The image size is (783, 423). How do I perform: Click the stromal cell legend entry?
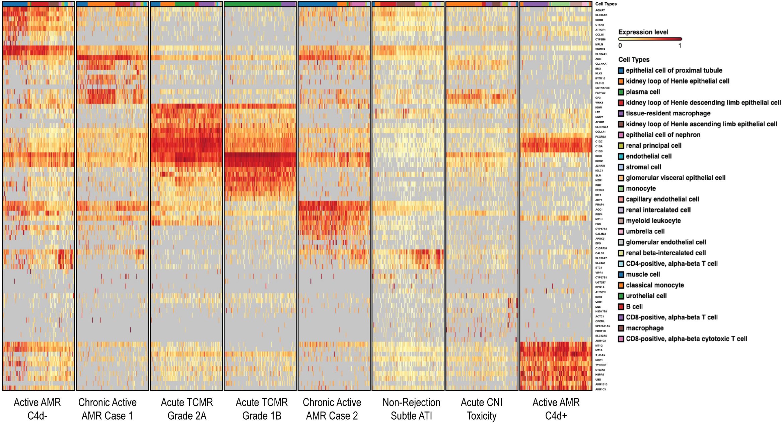click(643, 167)
